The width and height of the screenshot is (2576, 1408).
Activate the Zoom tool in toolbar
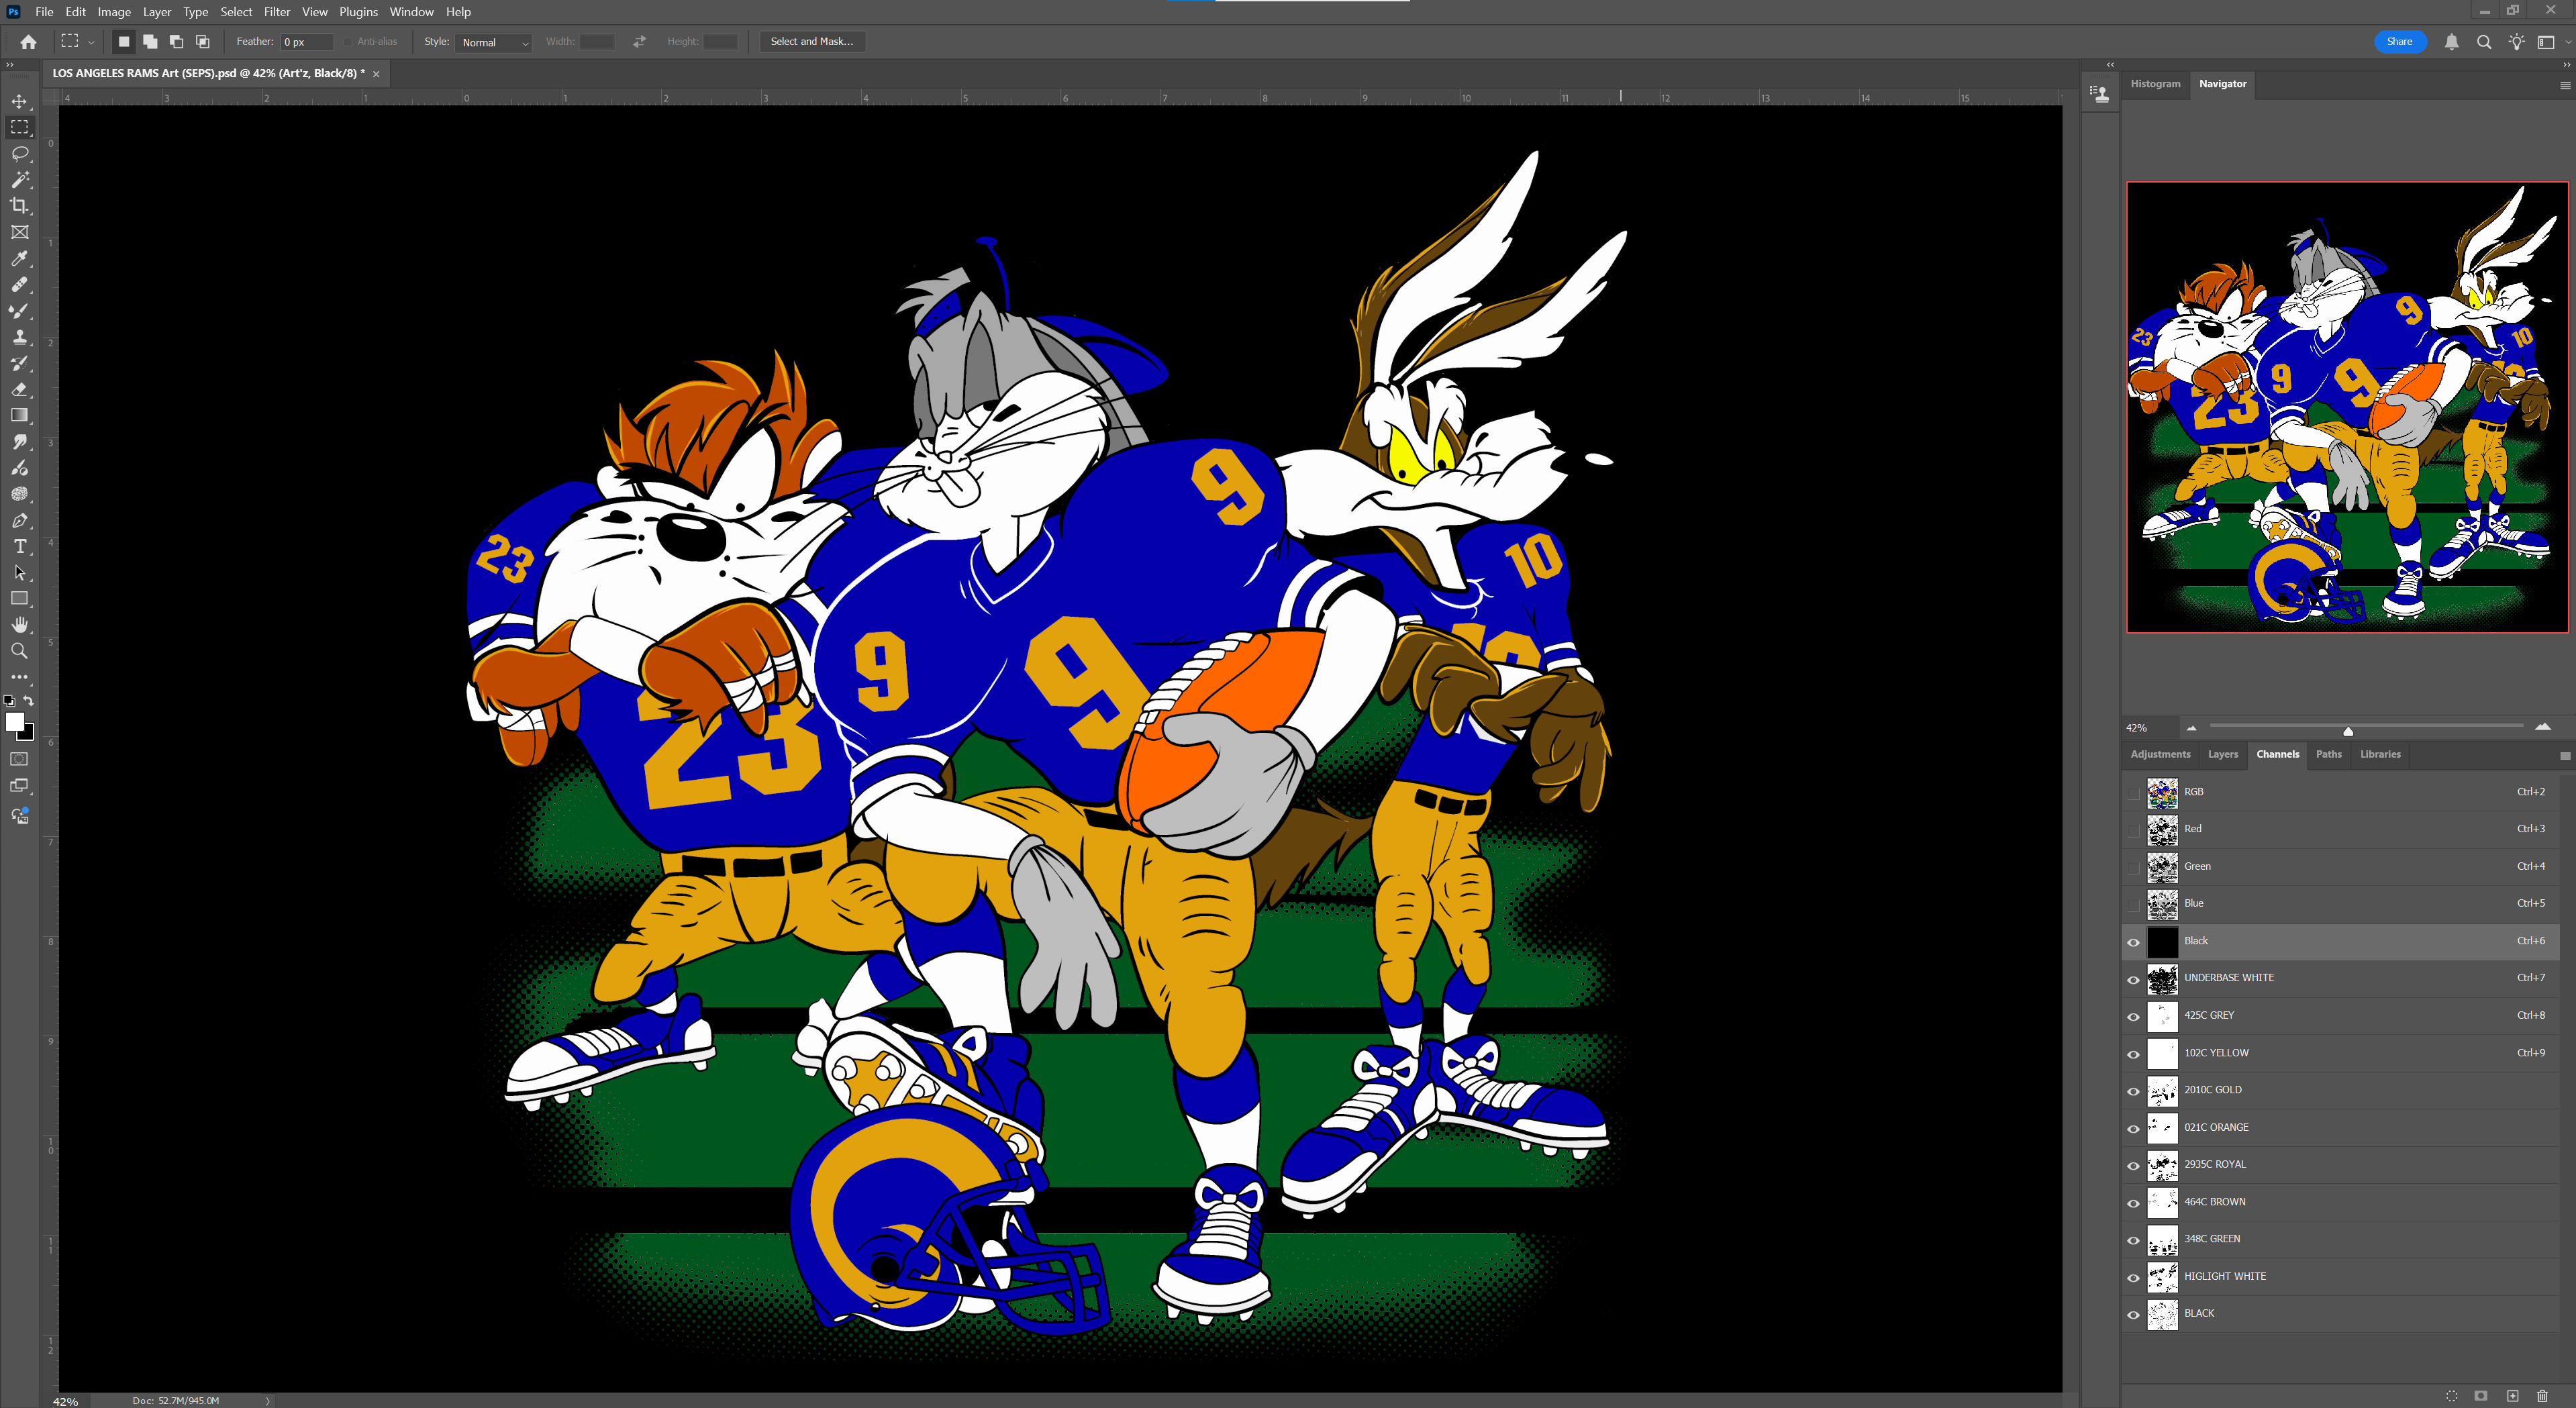click(19, 651)
